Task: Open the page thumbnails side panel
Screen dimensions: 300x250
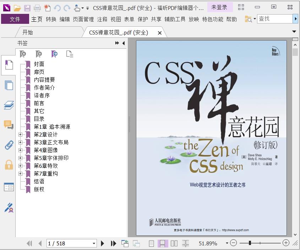Action: 9,85
